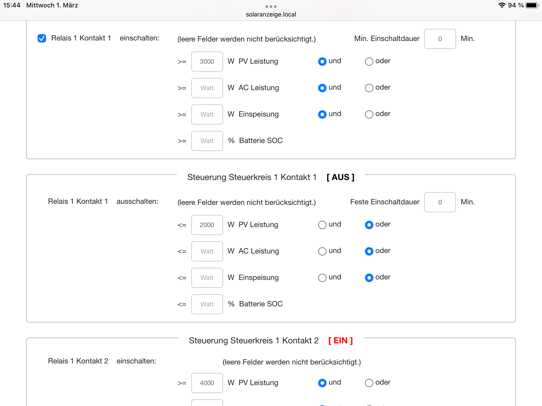The image size is (542, 406).
Task: Click einschalten AC Leistung Watt field
Action: click(207, 88)
